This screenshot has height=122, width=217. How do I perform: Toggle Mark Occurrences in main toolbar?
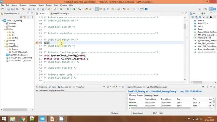coord(97,9)
